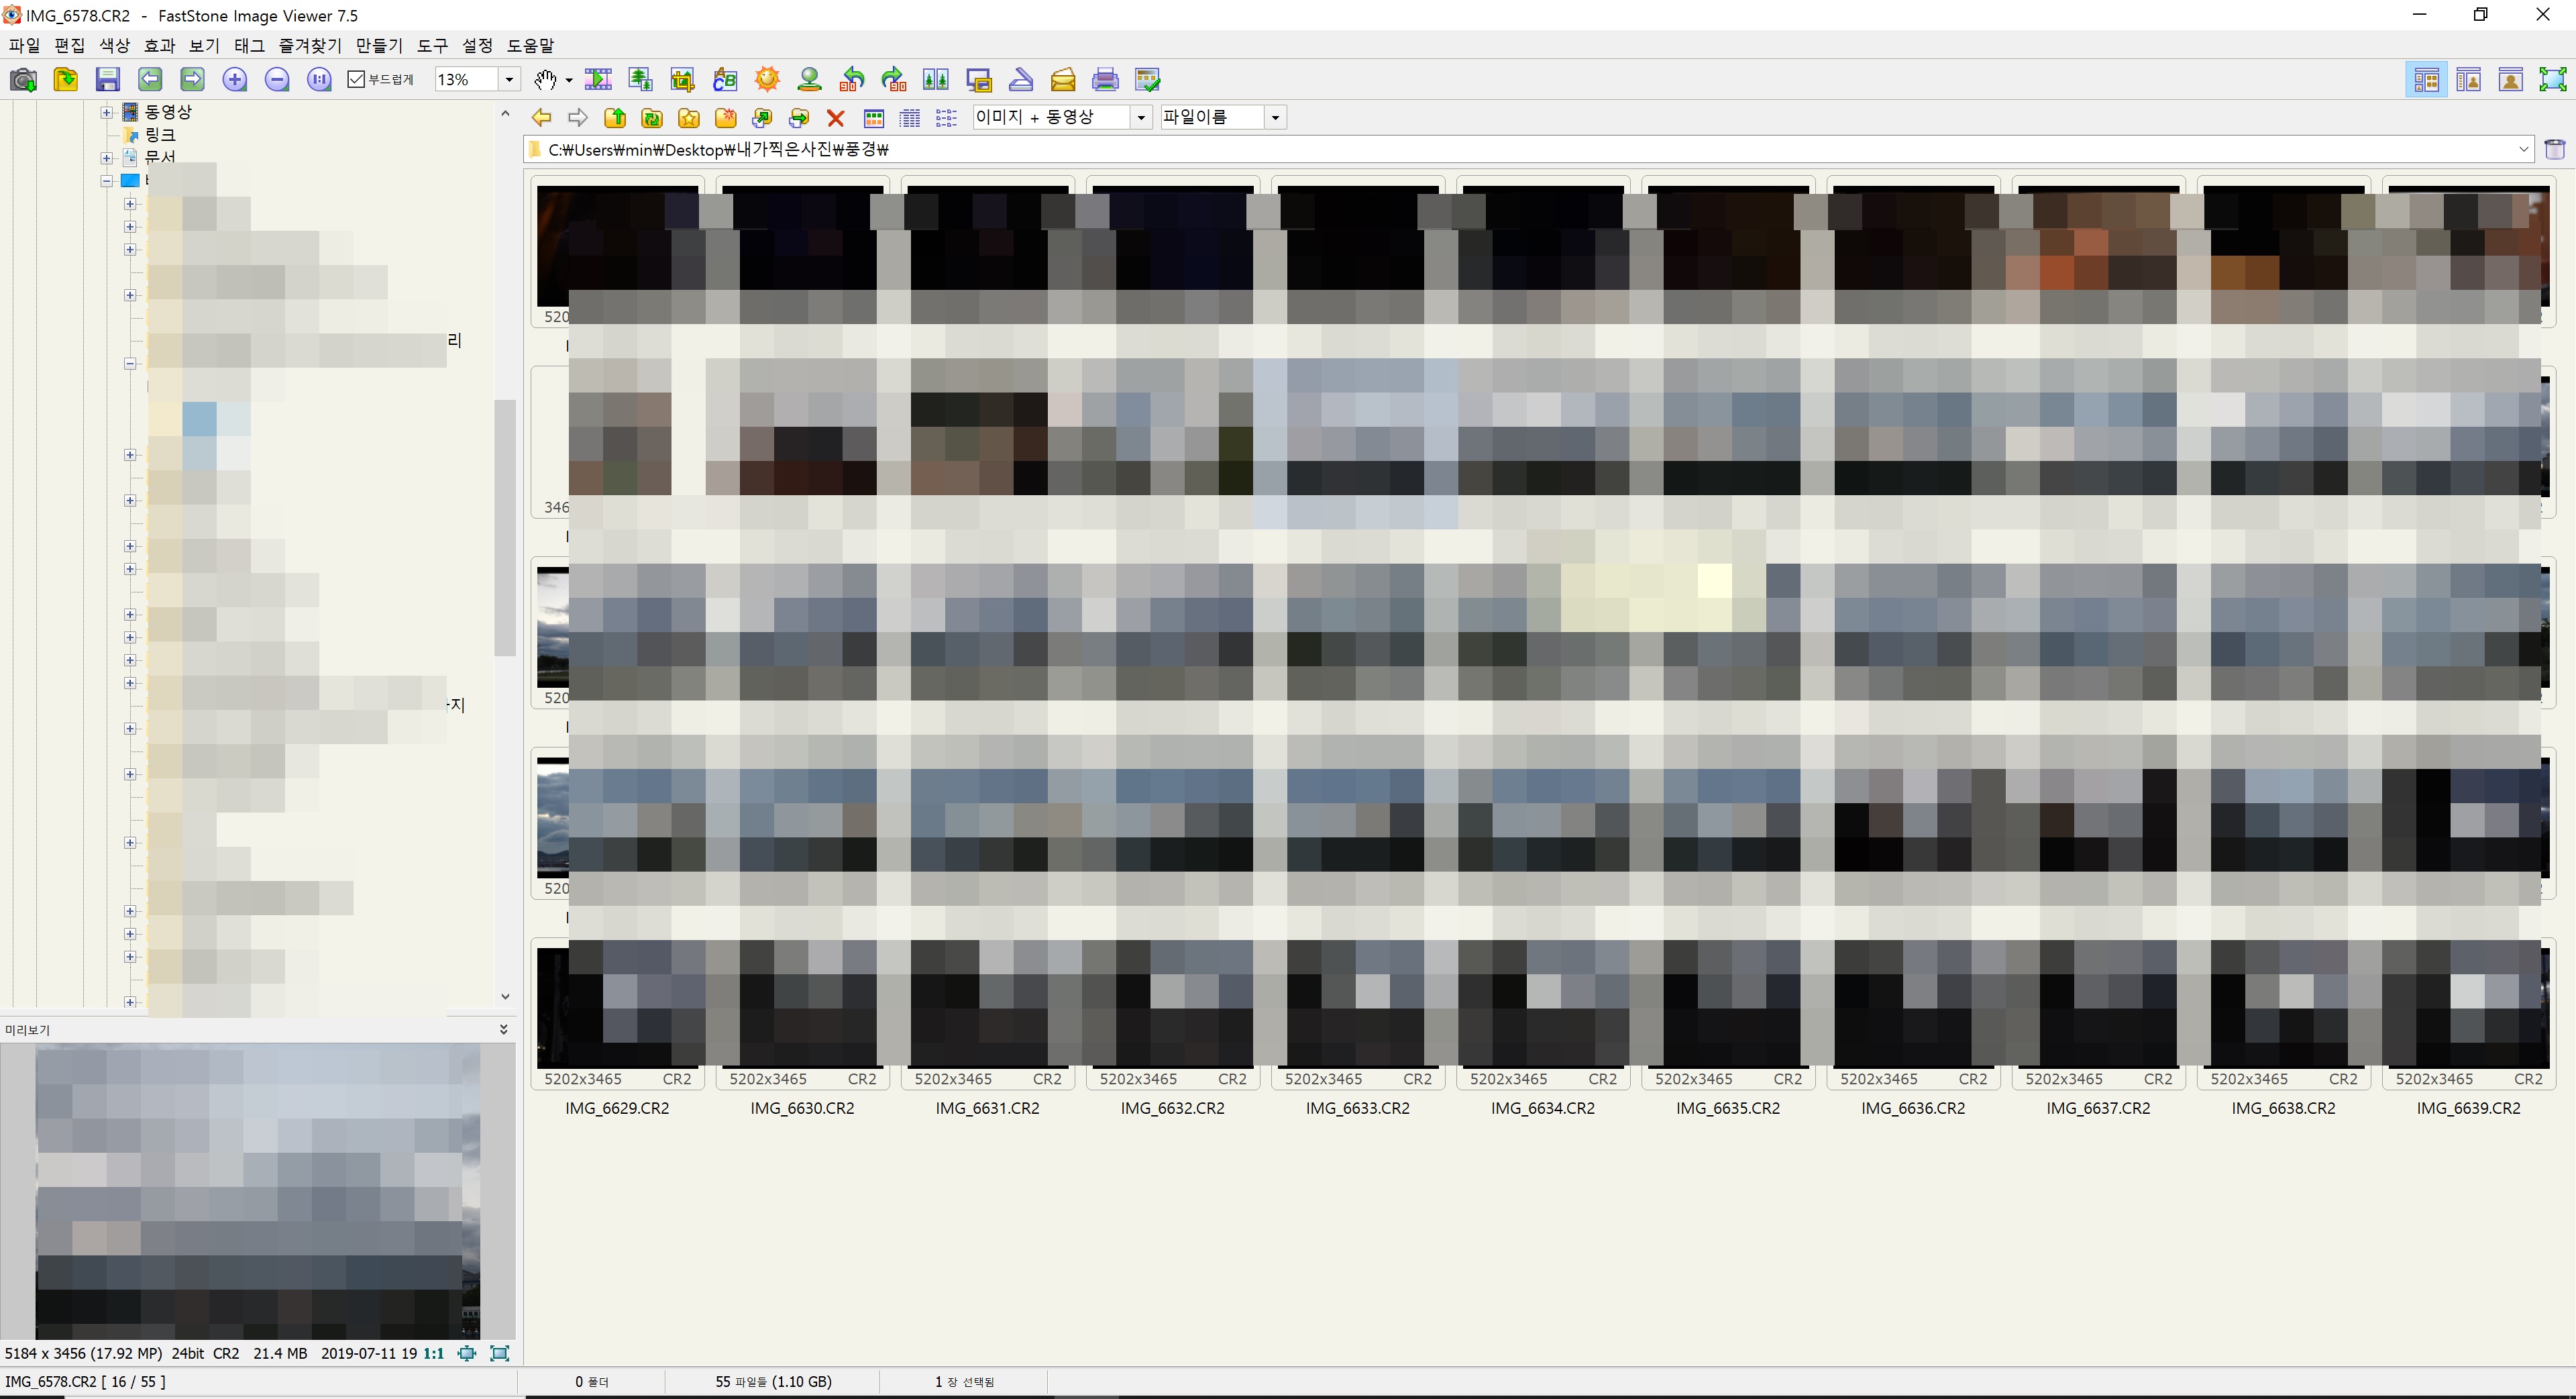Open the 이미지 + 동영상 filter dropdown
The image size is (2576, 1399).
[1140, 118]
